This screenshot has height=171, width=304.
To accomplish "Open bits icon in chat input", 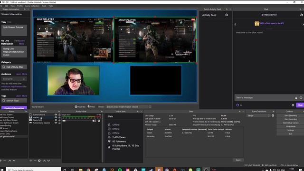I will tap(296, 98).
